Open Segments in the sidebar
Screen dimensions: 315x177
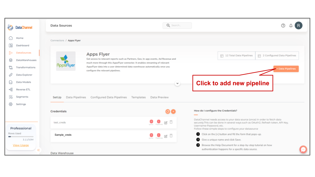point(22,97)
